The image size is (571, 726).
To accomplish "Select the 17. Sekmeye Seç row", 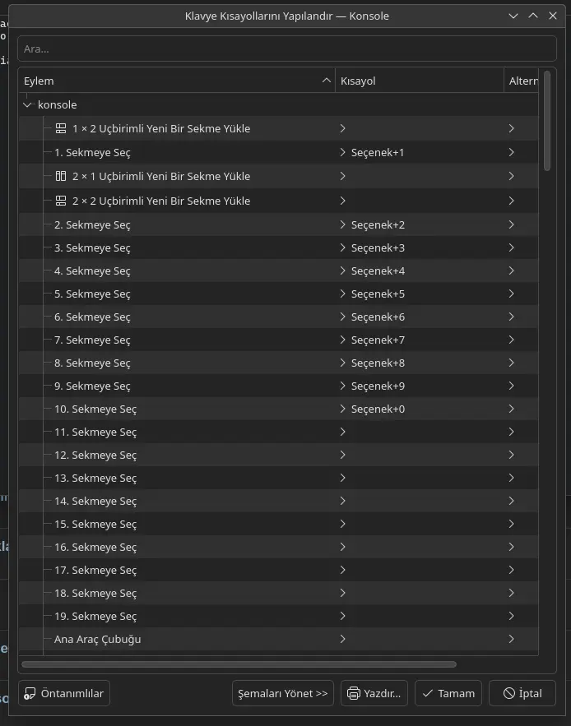I will pos(279,570).
